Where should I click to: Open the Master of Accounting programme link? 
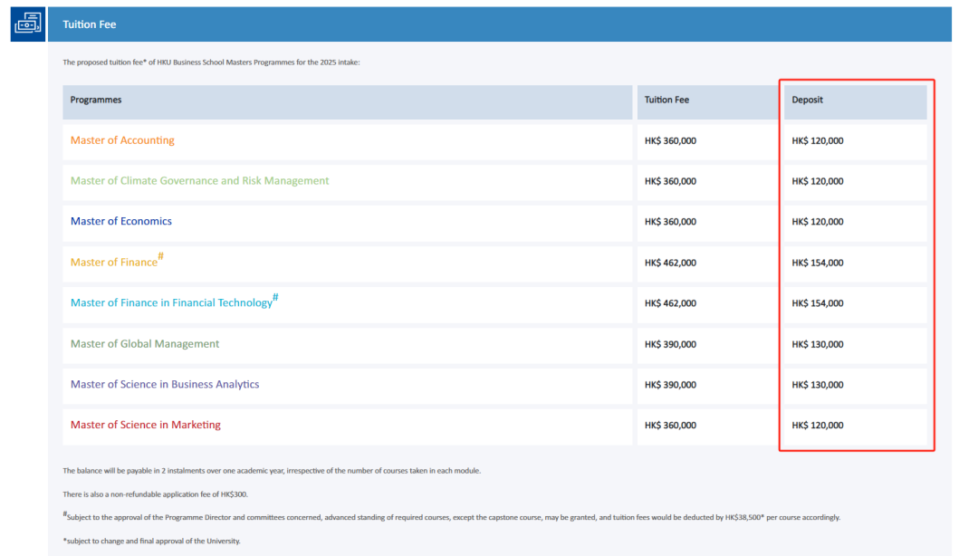(x=122, y=140)
